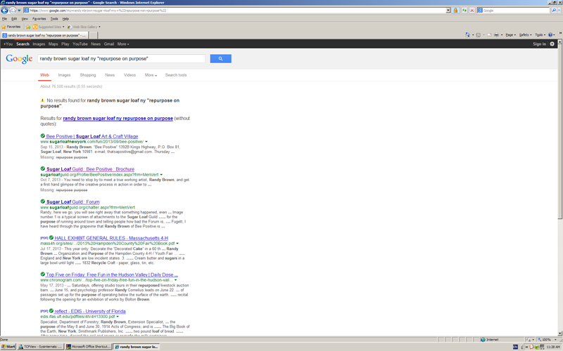Open Sugar Loaf Guild Bee Positive Brochure result
The image size is (563, 351).
[x=90, y=169]
